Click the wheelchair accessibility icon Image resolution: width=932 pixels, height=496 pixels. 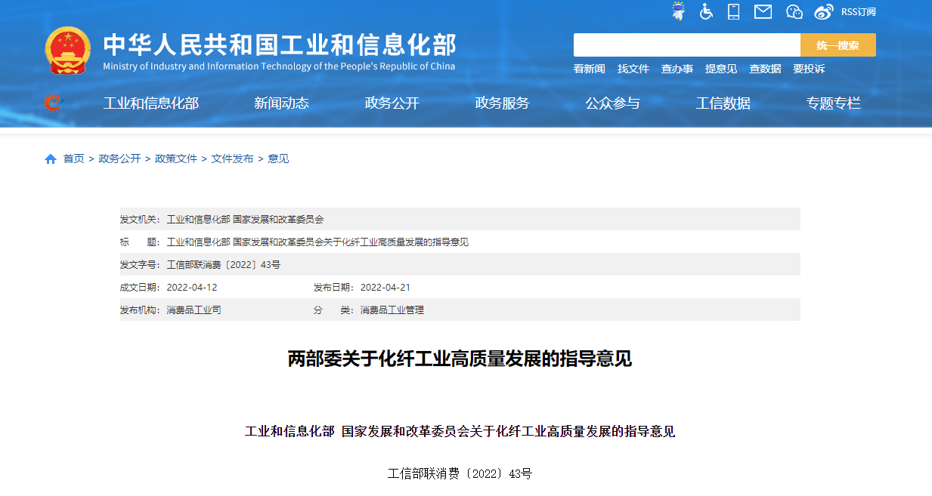(x=706, y=11)
